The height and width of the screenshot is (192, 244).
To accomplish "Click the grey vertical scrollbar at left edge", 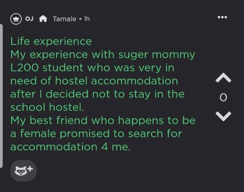I will [x=1, y=96].
